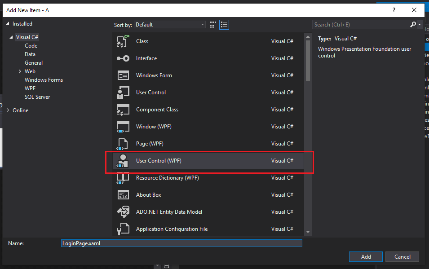Expand the Online templates section

coord(8,110)
